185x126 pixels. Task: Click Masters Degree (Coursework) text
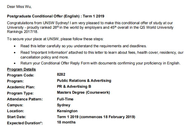83,93
